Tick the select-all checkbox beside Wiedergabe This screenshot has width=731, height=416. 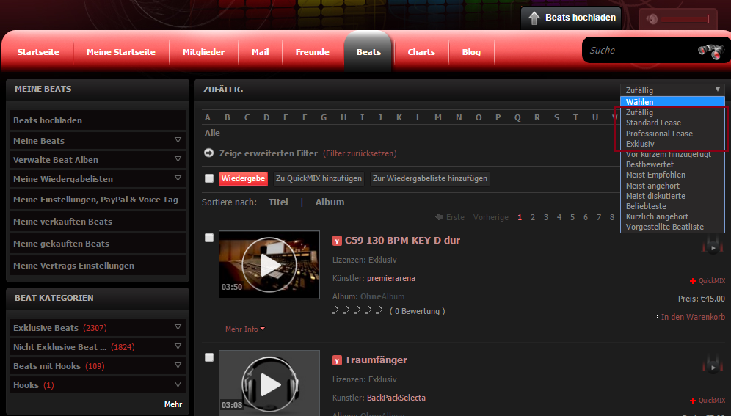(x=209, y=178)
